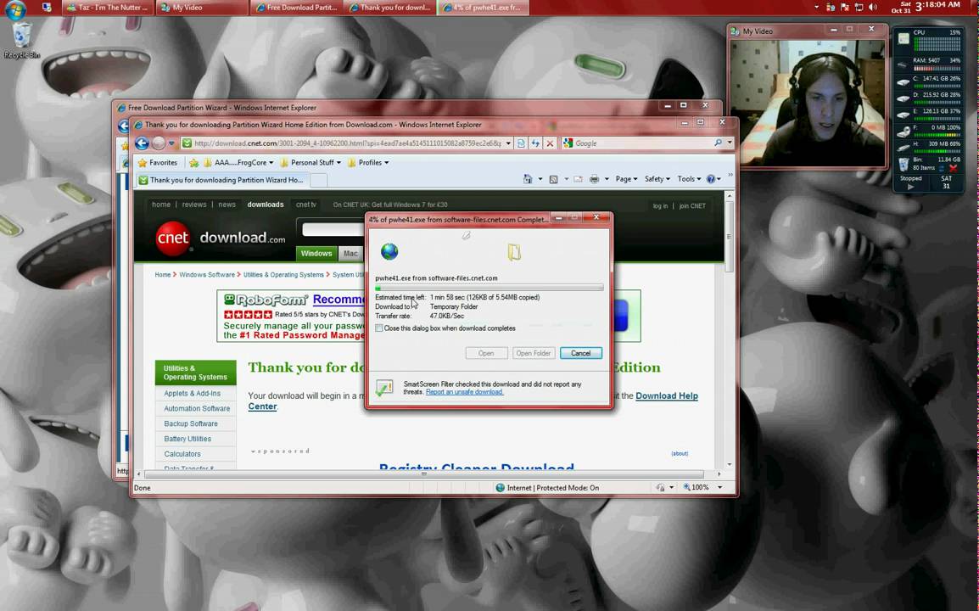
Task: Click CNET reviews nav link
Action: (194, 205)
